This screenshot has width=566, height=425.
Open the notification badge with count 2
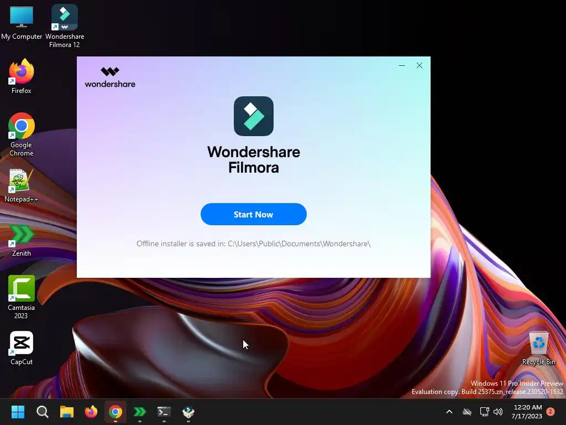(551, 412)
